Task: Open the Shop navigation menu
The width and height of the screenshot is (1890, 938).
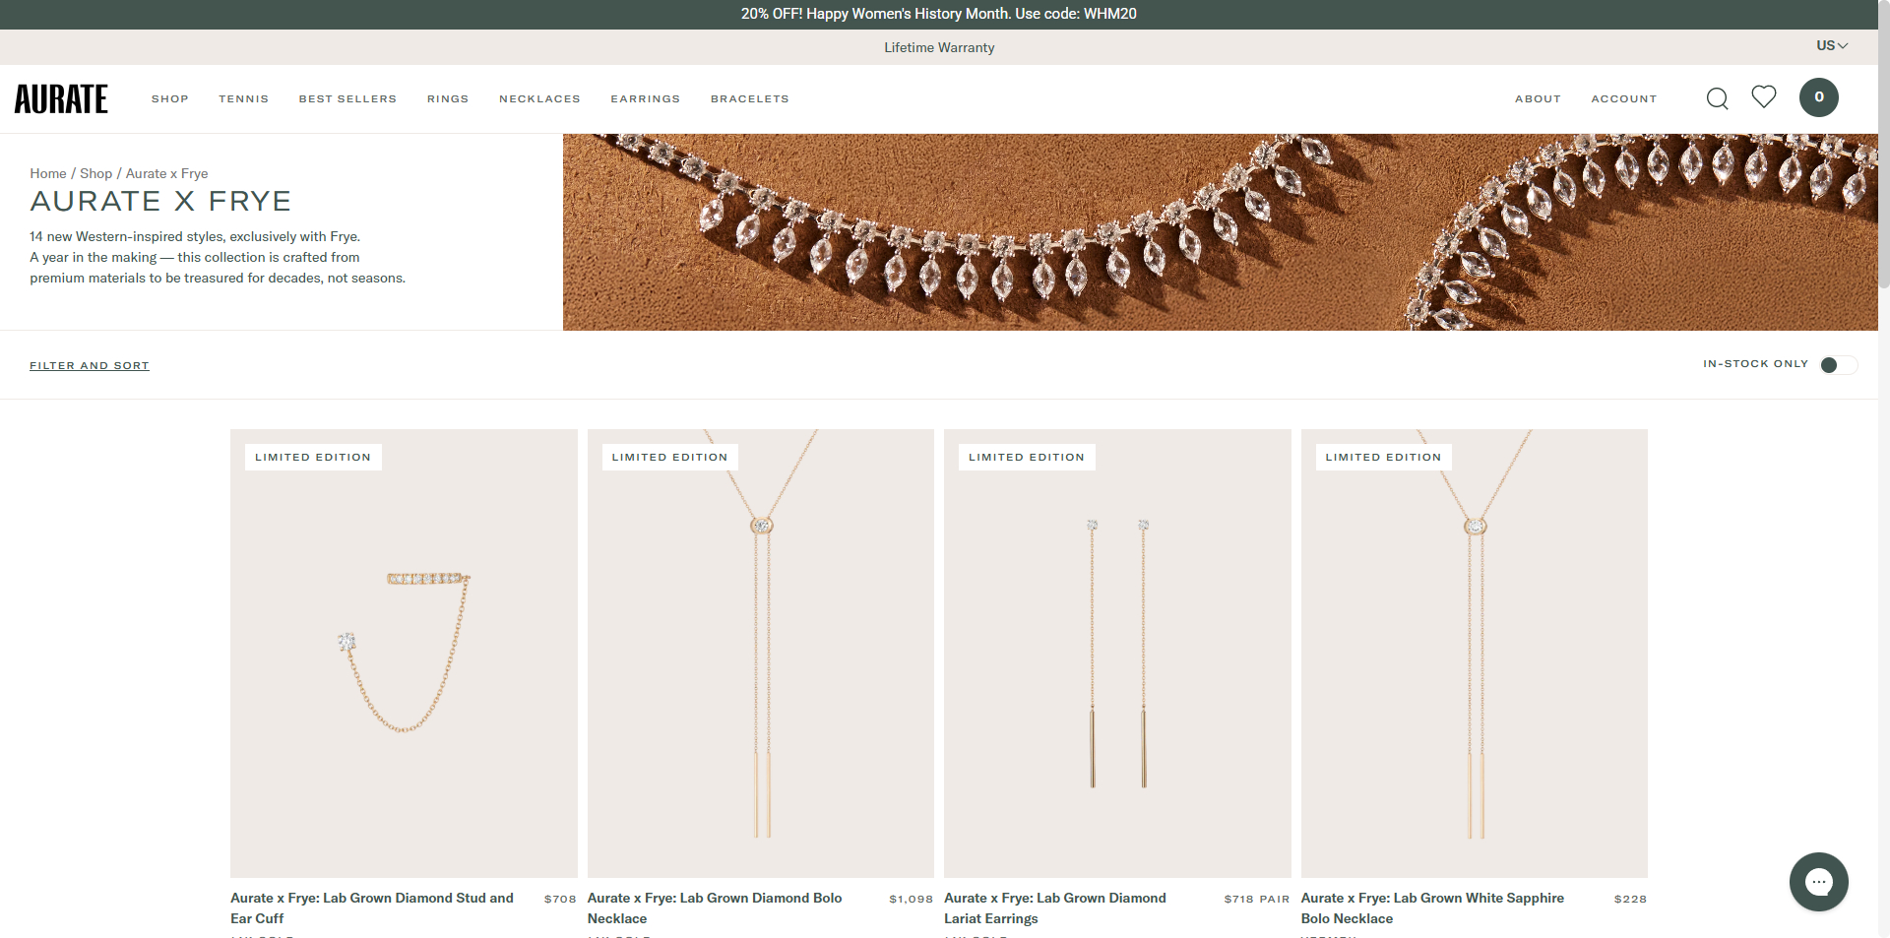Action: [169, 99]
